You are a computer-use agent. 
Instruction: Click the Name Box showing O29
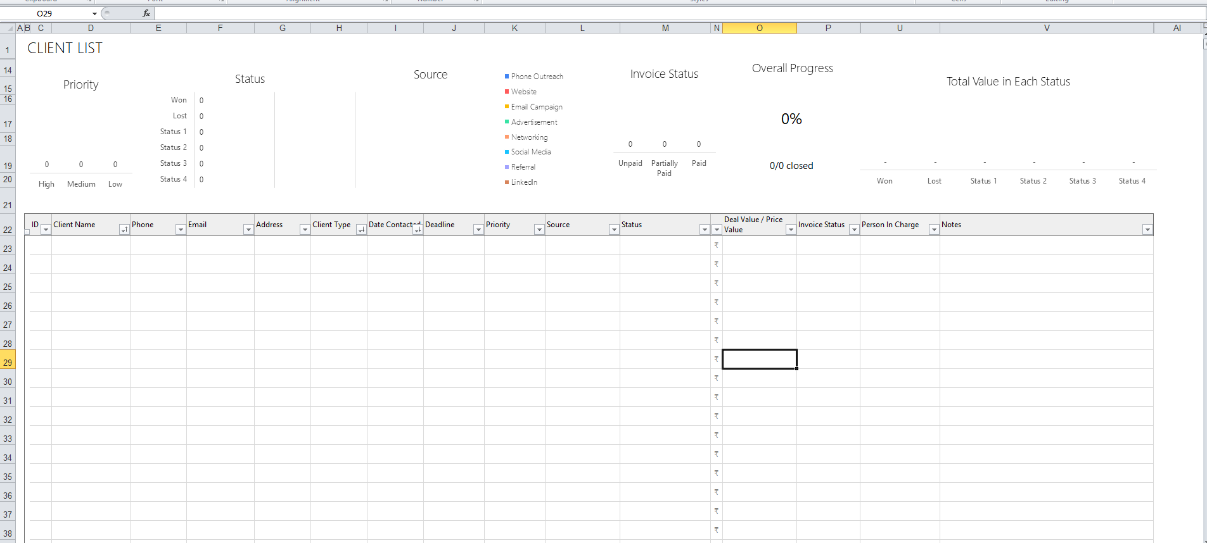tap(45, 13)
